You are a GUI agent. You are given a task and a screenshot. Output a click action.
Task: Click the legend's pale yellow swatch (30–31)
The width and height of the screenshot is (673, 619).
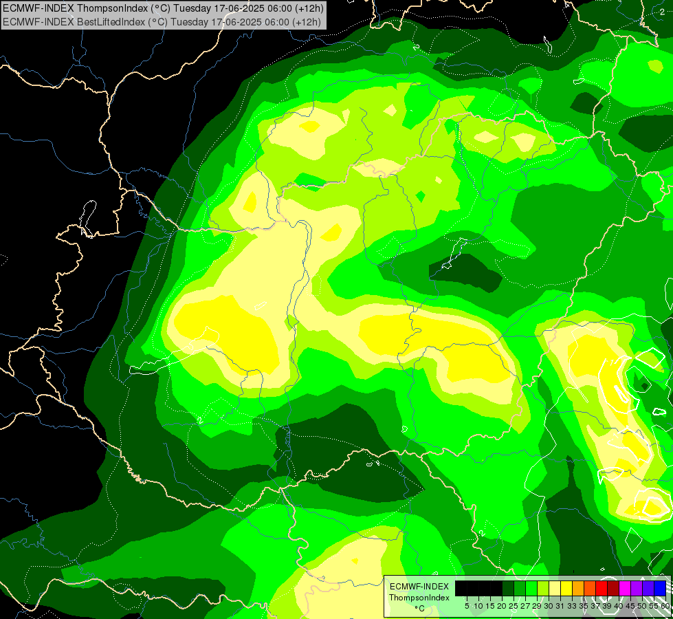point(555,588)
